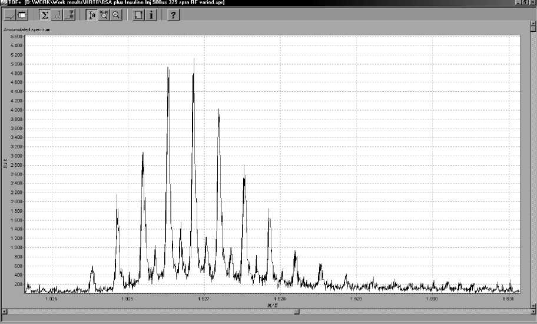Click the tallest peak in the spectrum
Viewport: 537px width, 324px height.
click(194, 59)
